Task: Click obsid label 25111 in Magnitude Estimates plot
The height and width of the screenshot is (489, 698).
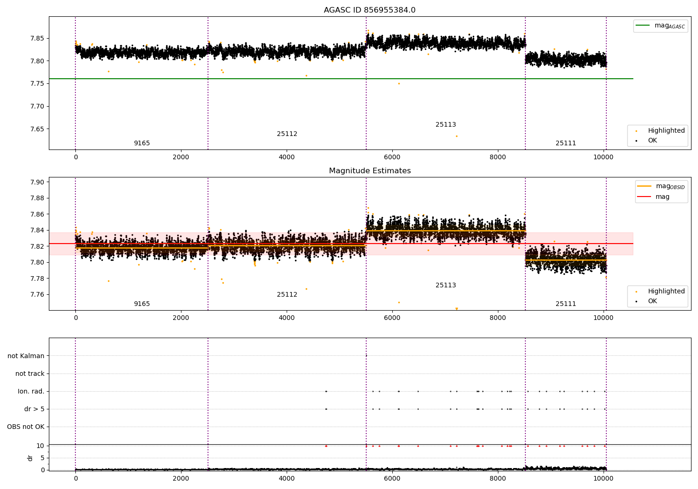Action: (566, 304)
